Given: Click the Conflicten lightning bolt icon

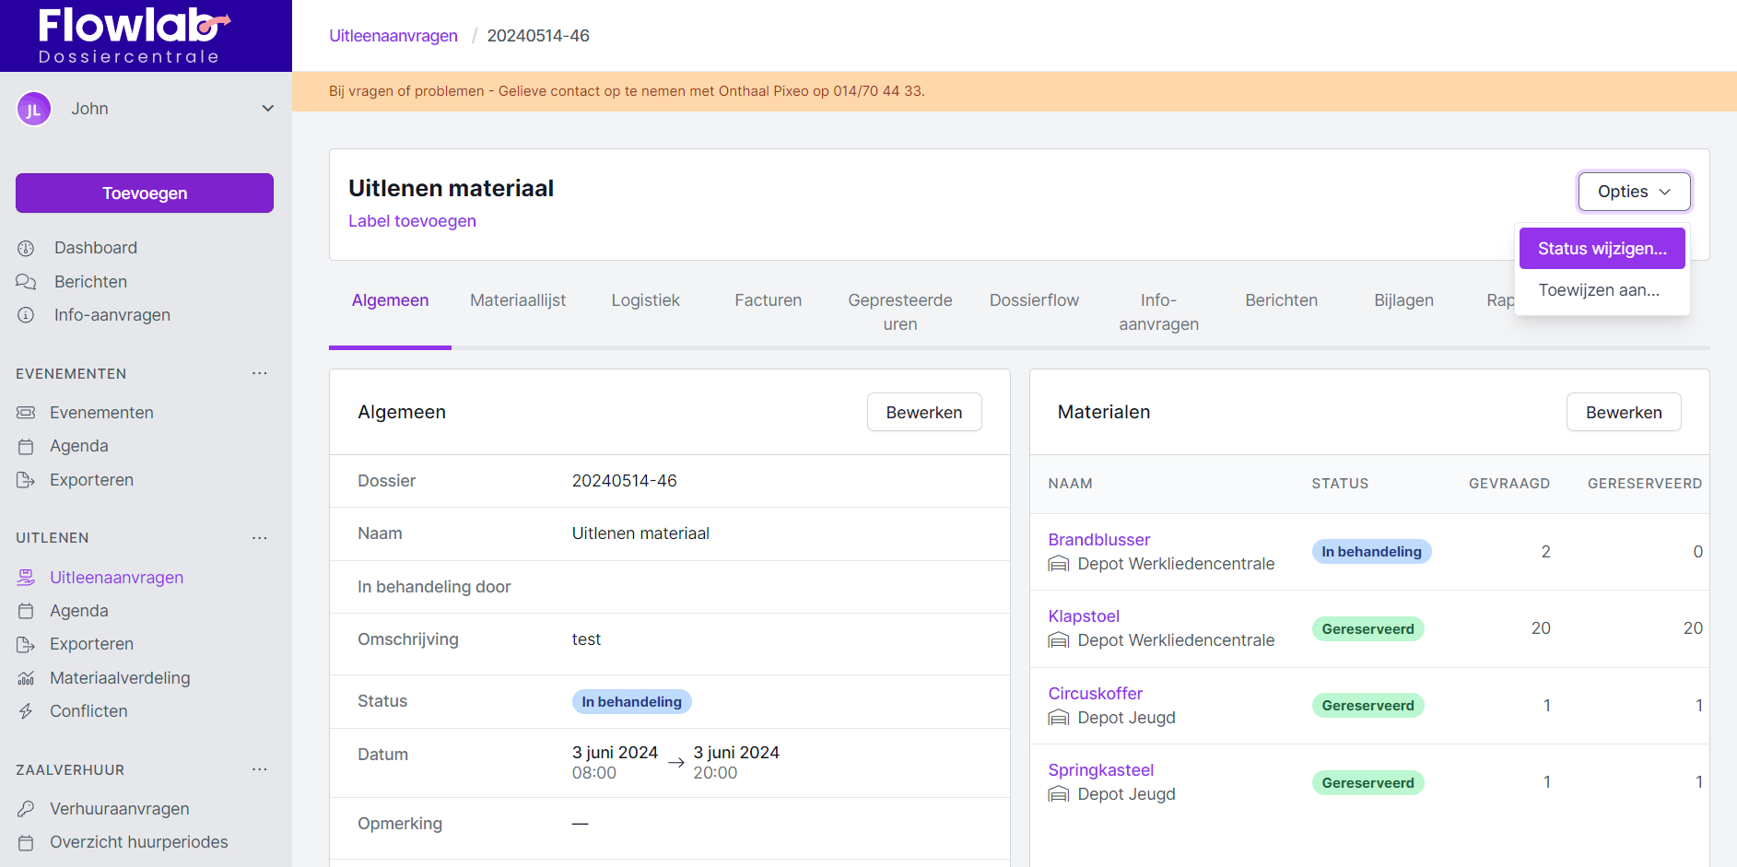Looking at the screenshot, I should coord(26,711).
